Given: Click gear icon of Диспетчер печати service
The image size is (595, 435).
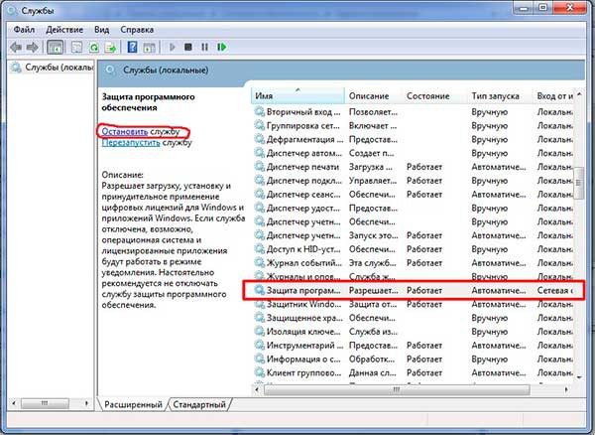Looking at the screenshot, I should click(259, 167).
